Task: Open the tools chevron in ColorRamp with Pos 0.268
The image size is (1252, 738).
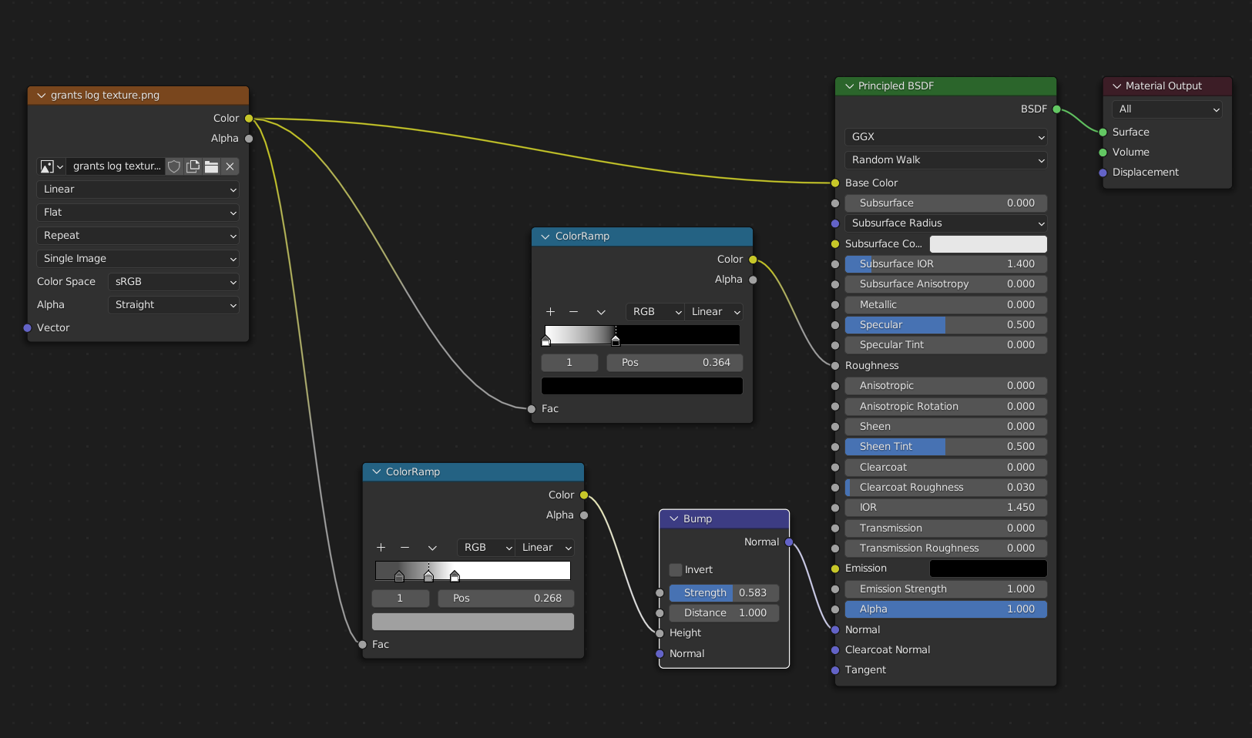Action: click(432, 548)
